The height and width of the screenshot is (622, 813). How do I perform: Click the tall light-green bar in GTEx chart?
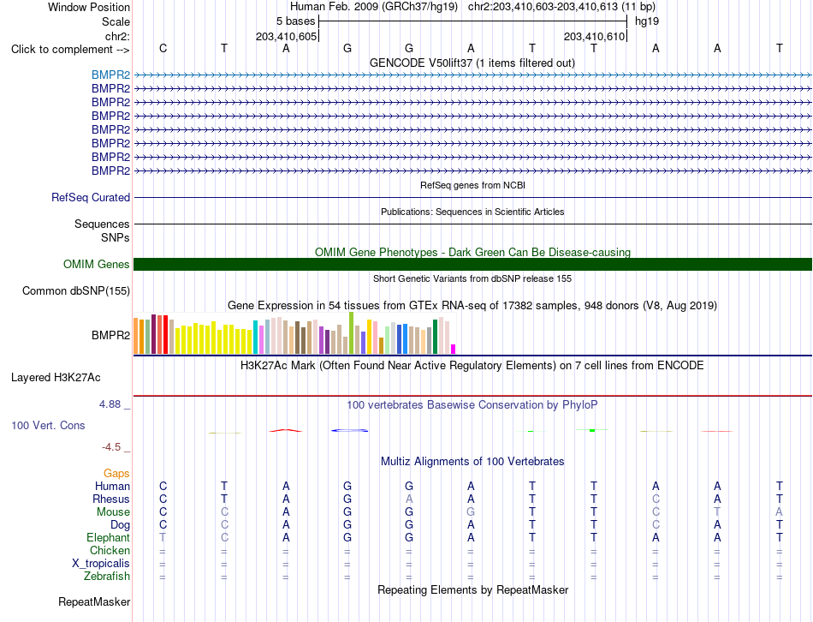(352, 332)
